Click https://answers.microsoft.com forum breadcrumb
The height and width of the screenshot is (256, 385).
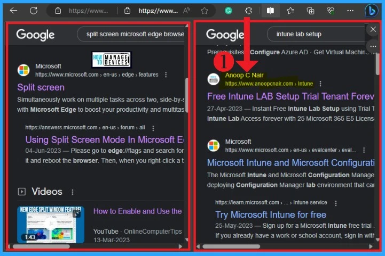click(x=85, y=128)
